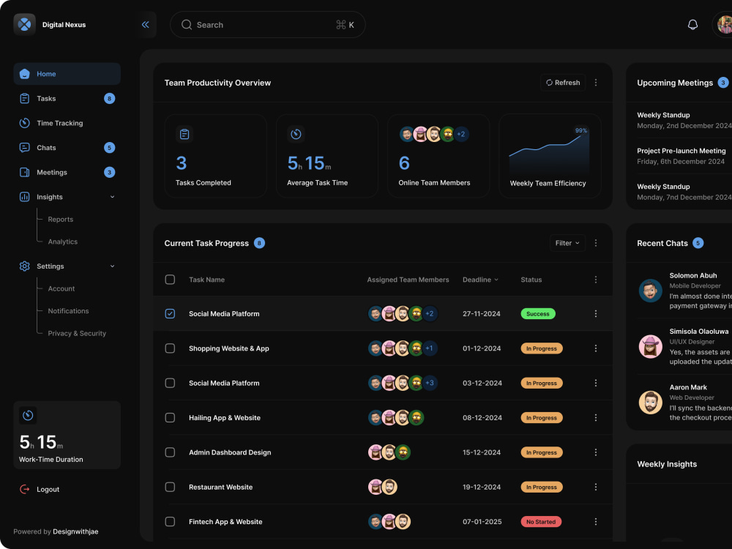Collapse the Insights section chevron
Screen dimensions: 732x549
click(113, 197)
